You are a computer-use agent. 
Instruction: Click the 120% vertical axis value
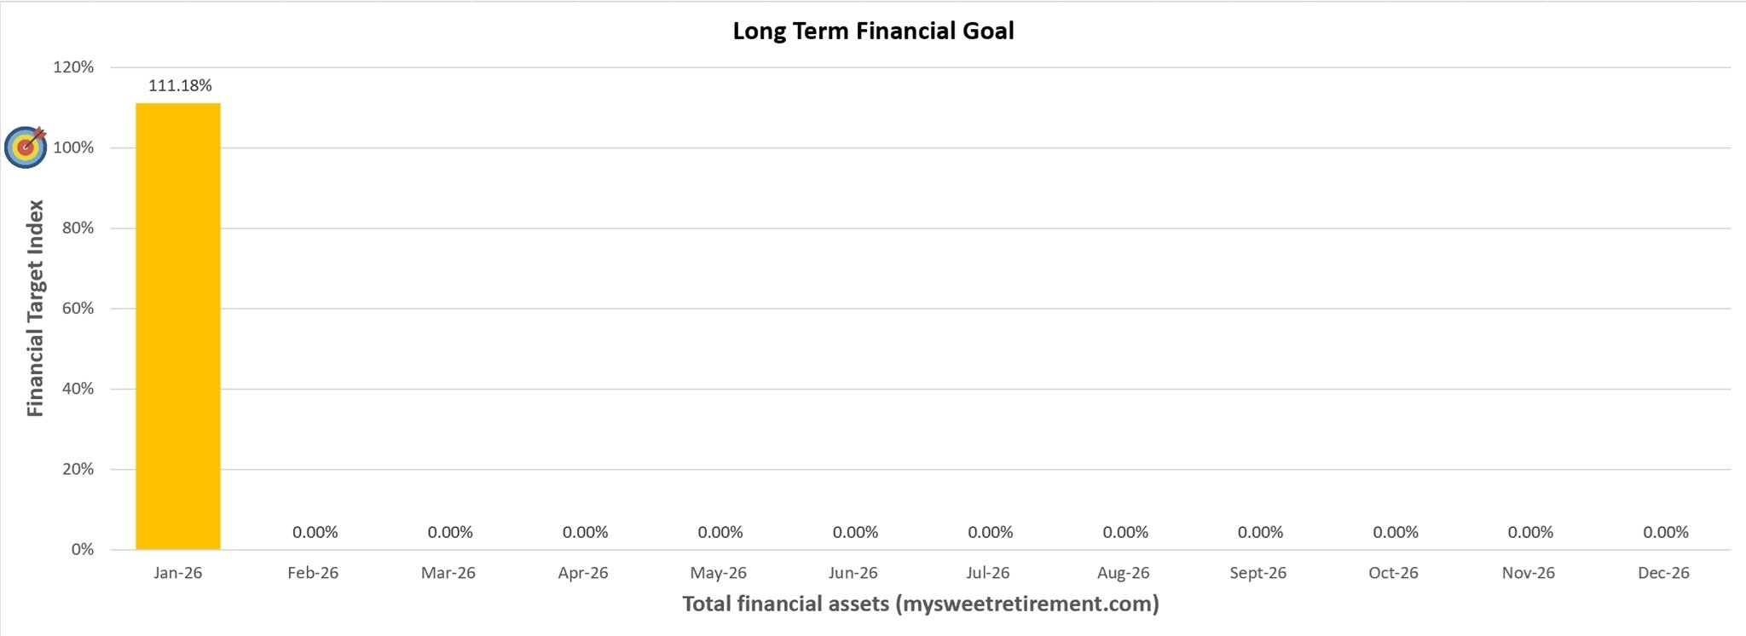[73, 67]
